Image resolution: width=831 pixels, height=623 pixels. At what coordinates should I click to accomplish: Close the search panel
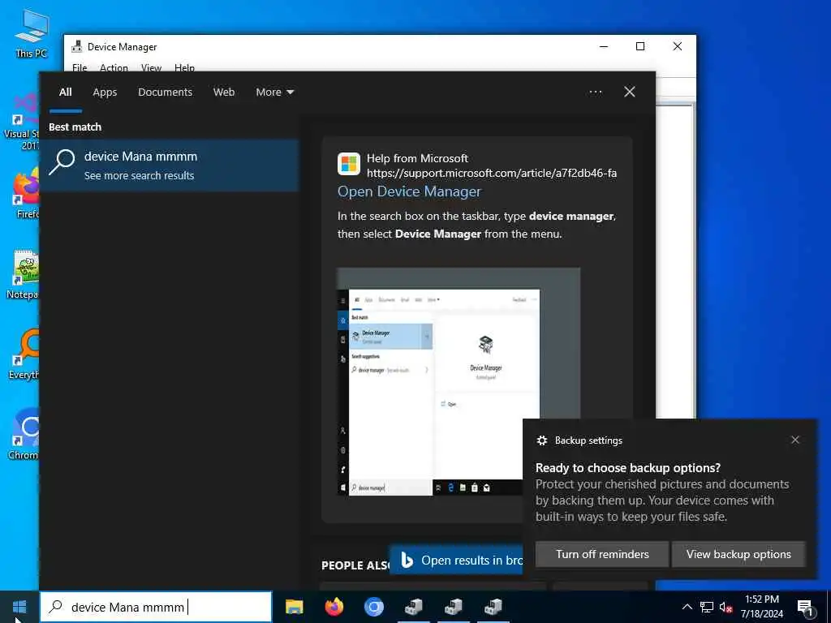630,92
